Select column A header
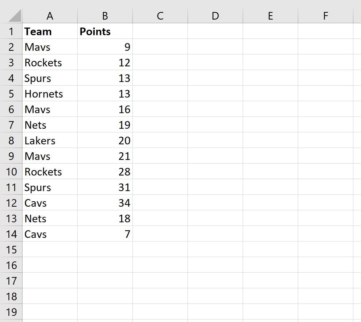Viewport: 361px width, 322px height. point(50,16)
